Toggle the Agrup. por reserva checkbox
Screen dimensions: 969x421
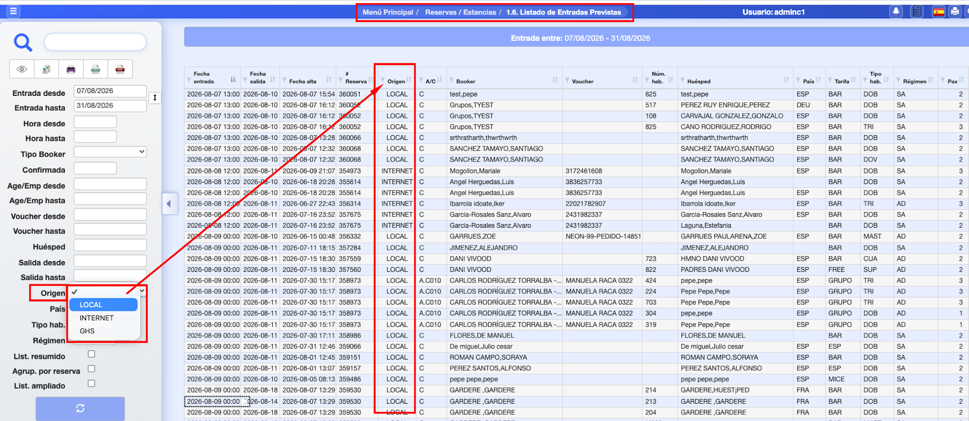click(92, 369)
